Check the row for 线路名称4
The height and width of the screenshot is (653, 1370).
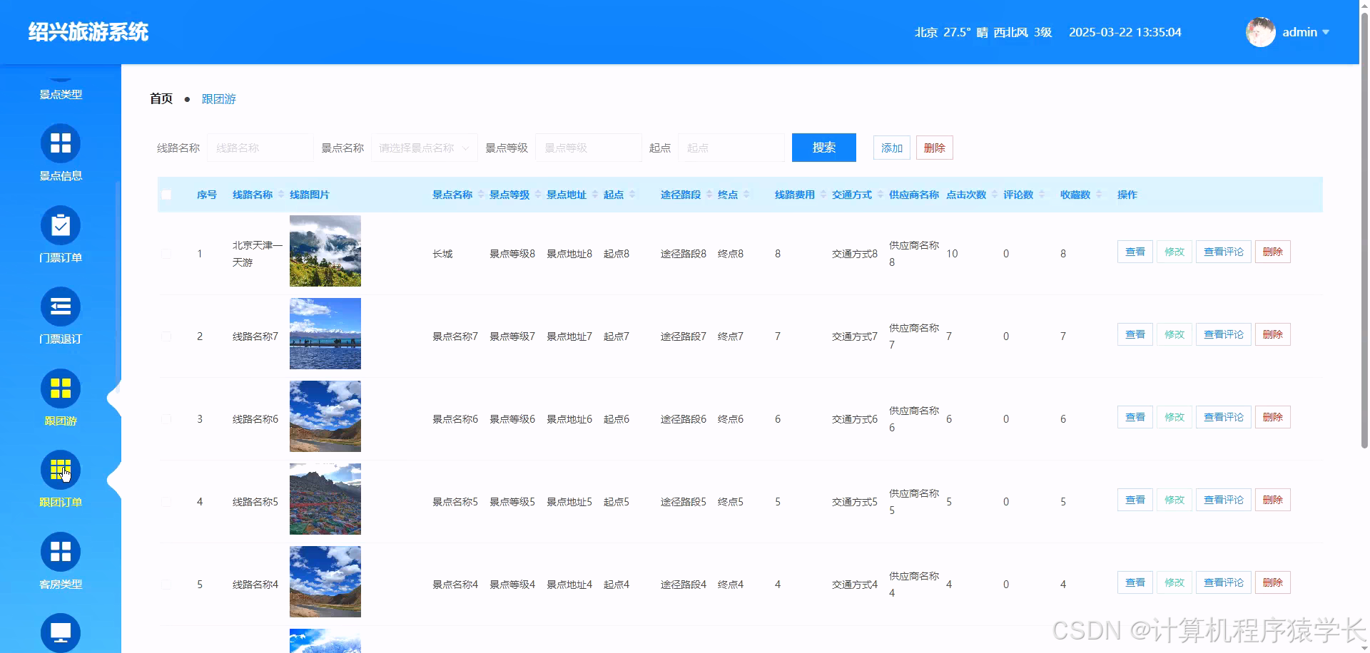166,585
